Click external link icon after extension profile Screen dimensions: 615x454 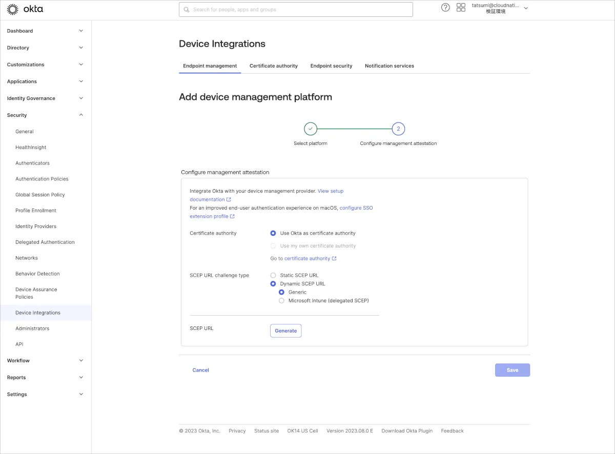point(232,217)
